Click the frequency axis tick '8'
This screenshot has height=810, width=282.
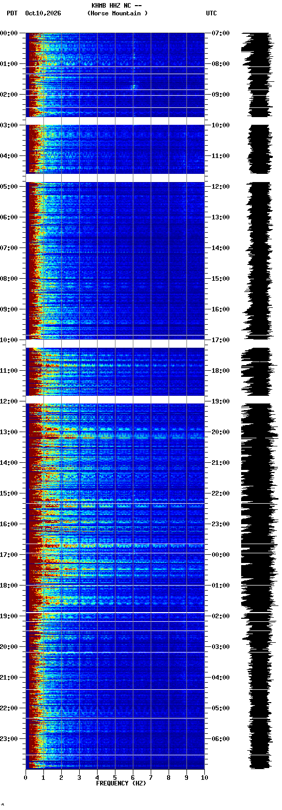[169, 778]
